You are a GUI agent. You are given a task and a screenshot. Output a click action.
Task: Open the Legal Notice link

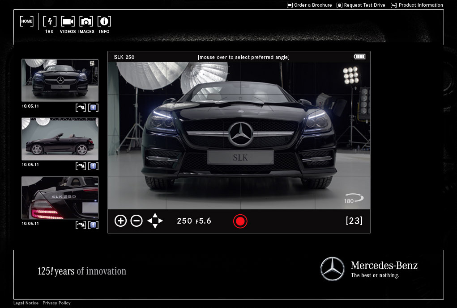26,303
